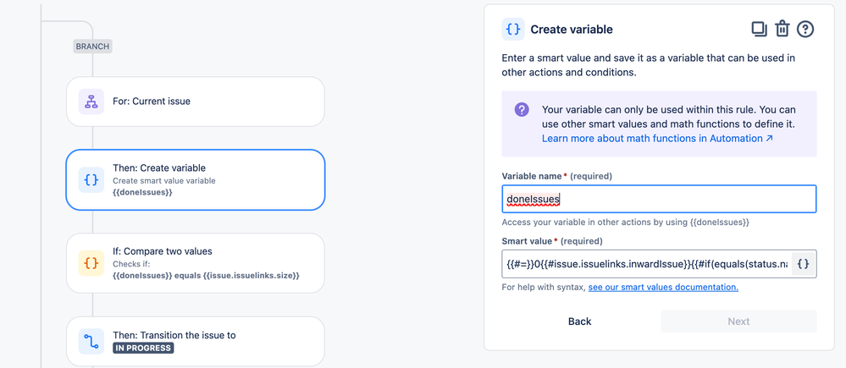846x368 pixels.
Task: Select the Then: Create variable step
Action: [196, 179]
